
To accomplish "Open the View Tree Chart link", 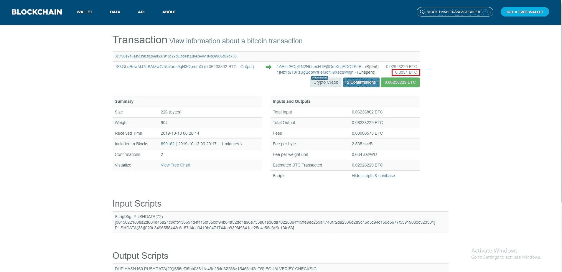I will (x=176, y=165).
